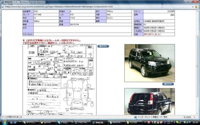
Task: Open the front view photo of the black car
Action: [x=150, y=63]
